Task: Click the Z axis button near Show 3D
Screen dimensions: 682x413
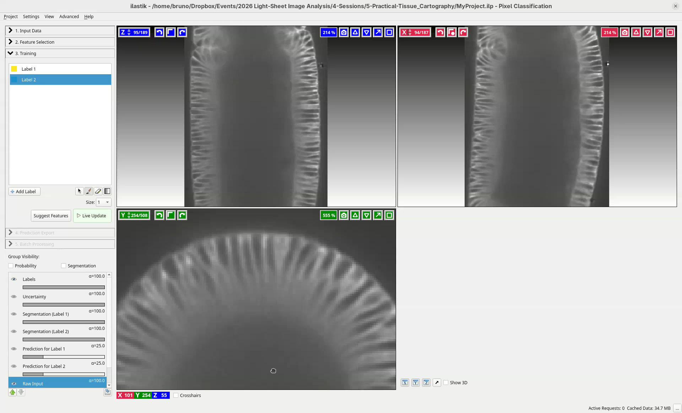Action: [x=426, y=382]
